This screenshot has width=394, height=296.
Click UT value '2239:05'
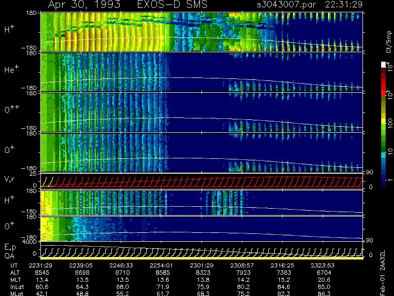[81, 265]
